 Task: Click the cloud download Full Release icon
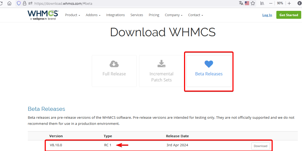pos(114,64)
